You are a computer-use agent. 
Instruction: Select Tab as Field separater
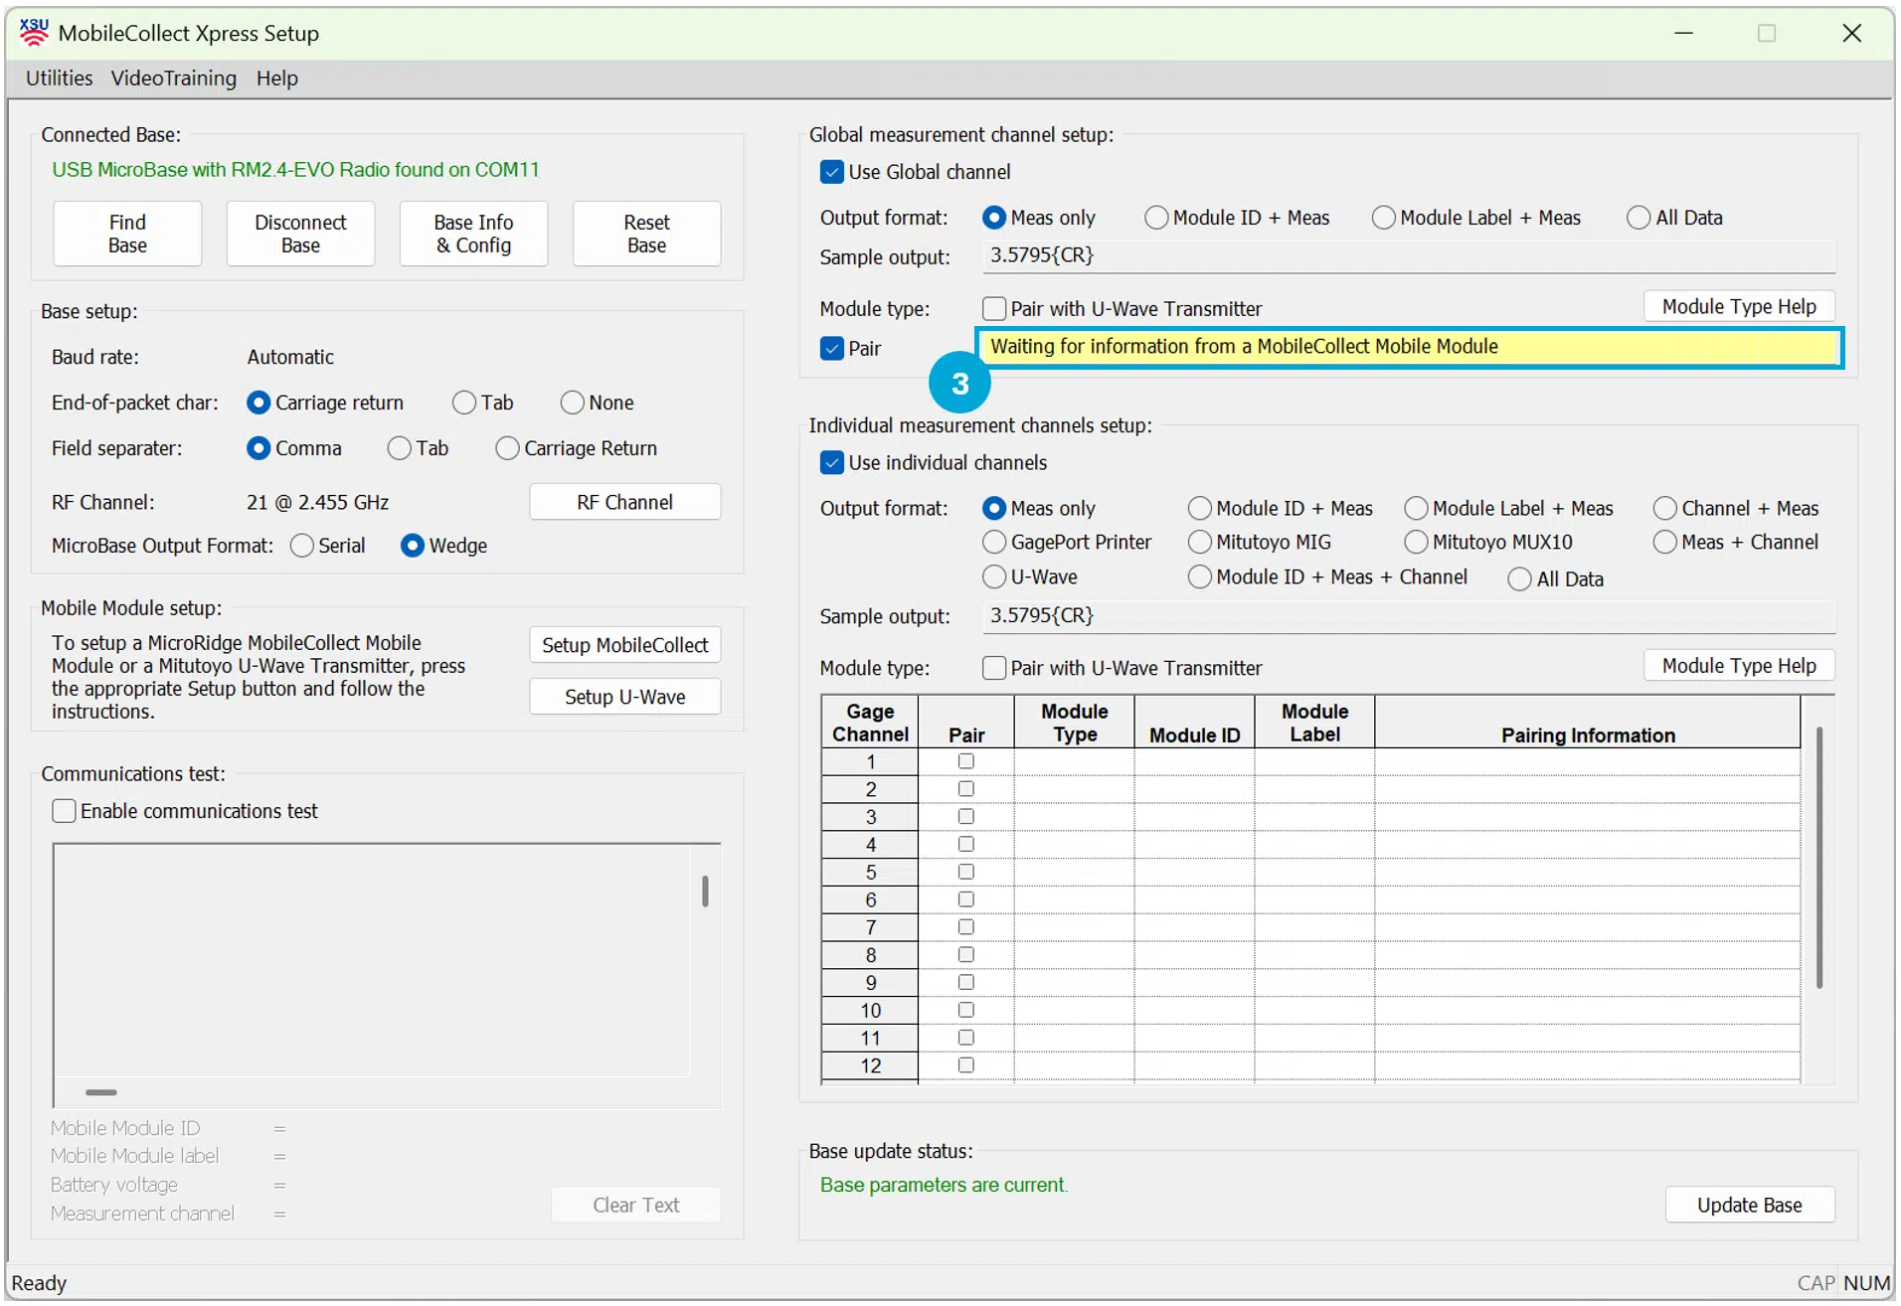click(x=399, y=449)
